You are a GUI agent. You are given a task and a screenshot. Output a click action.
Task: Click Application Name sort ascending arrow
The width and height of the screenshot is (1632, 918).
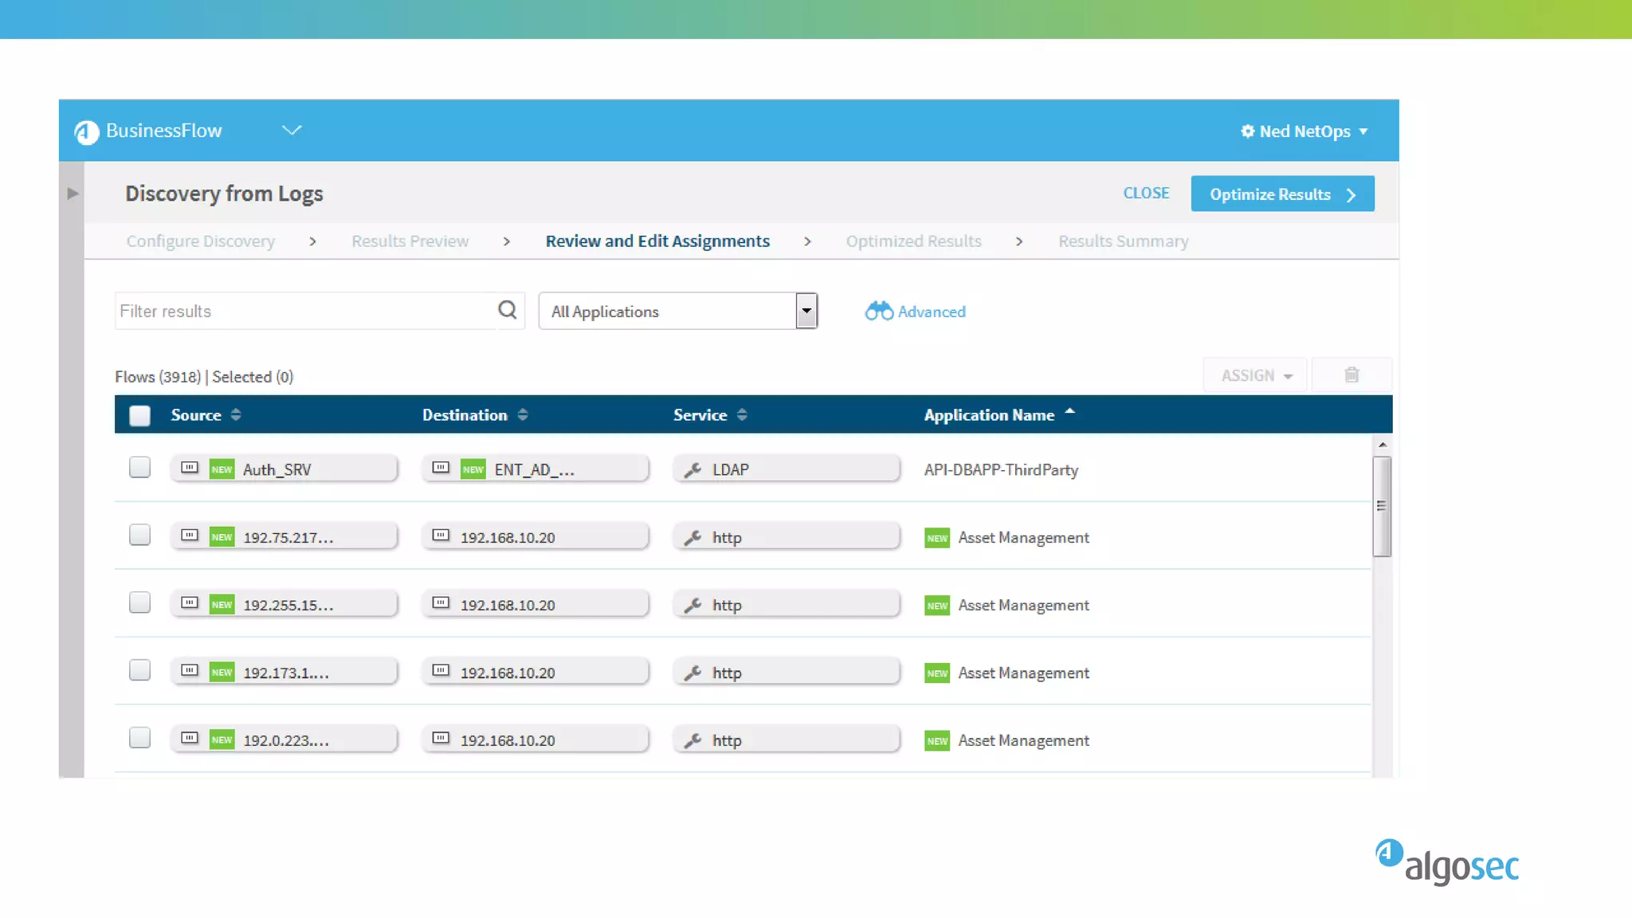[1070, 412]
